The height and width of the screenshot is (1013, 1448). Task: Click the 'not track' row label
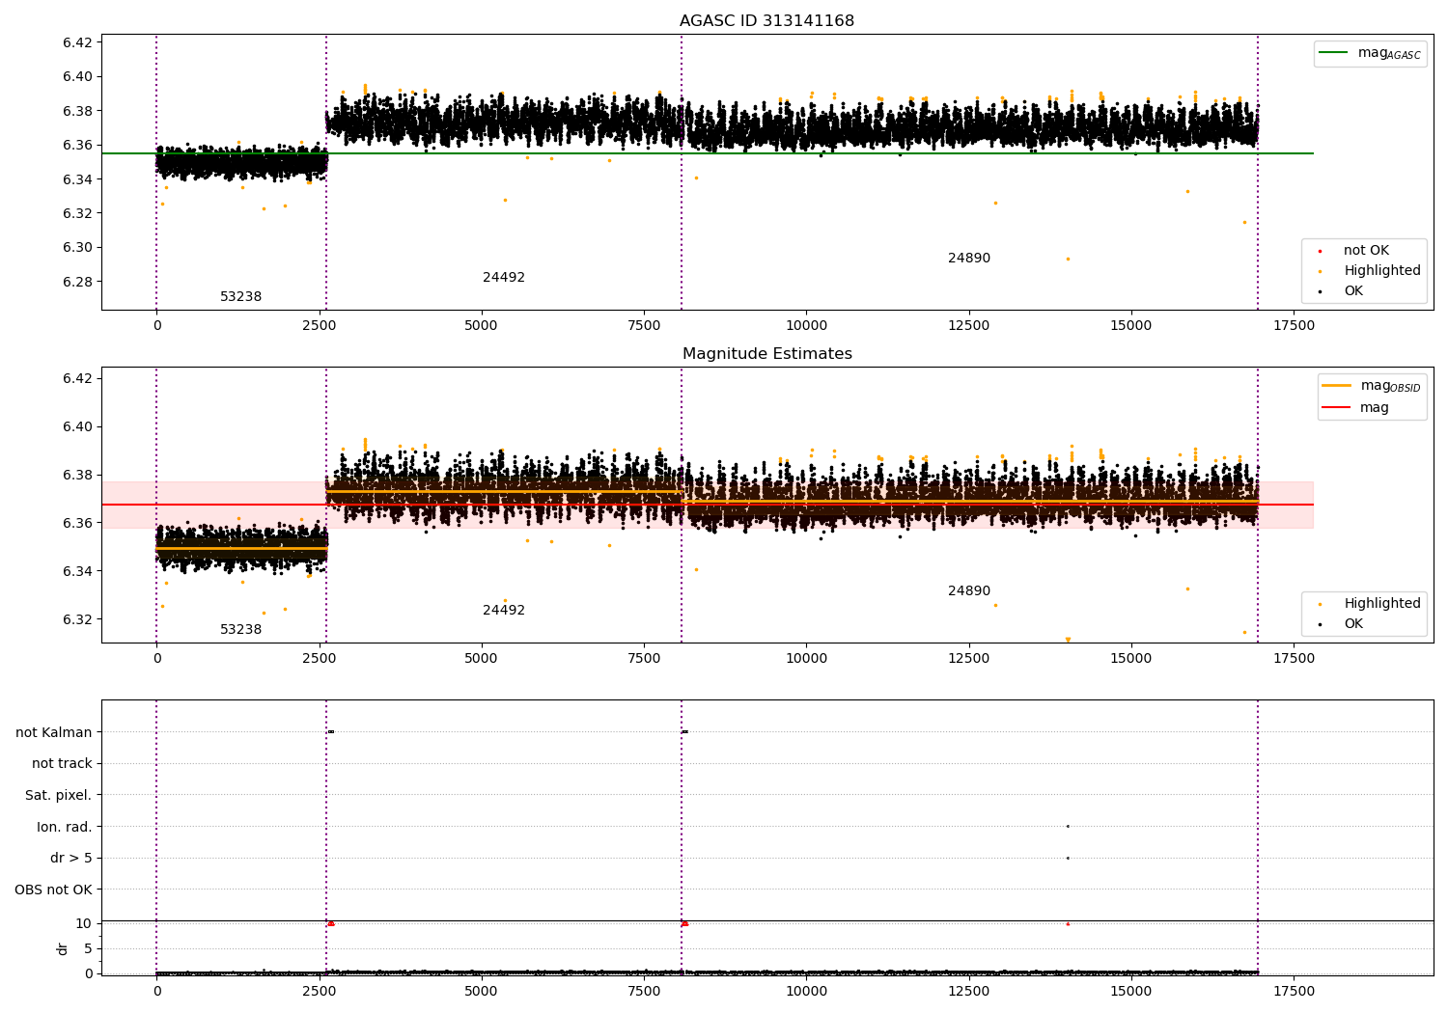pos(62,764)
